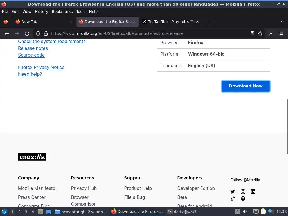Switch to virtual desktop 2
Image resolution: width=288 pixels, height=216 pixels.
(x=19, y=212)
